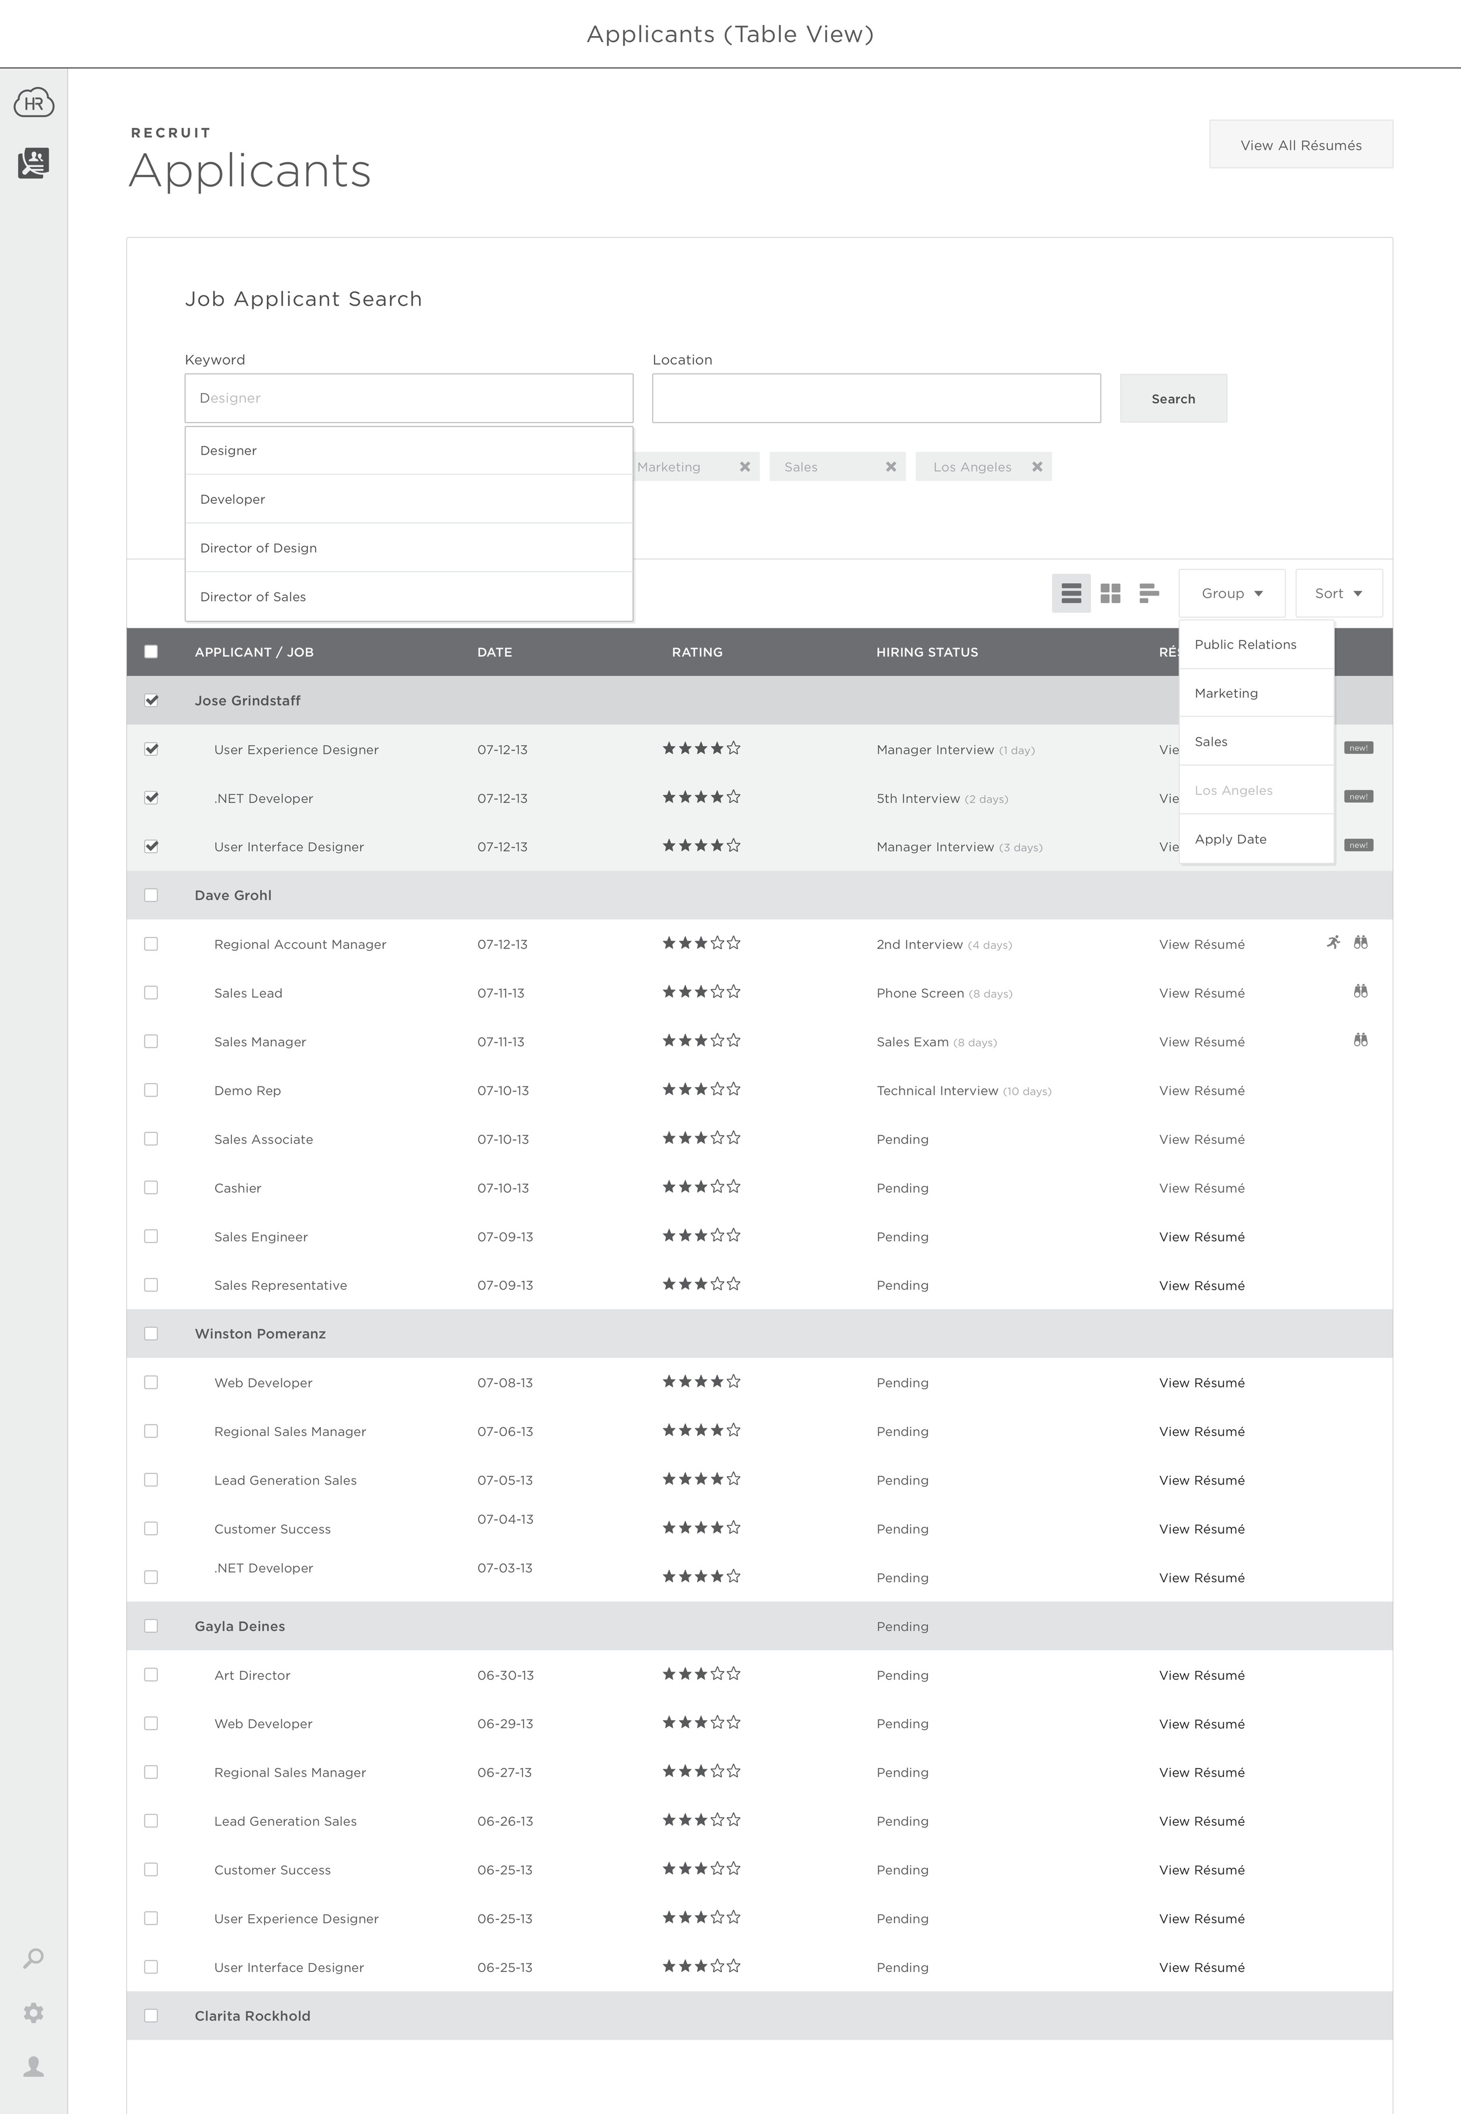Click running person icon for Regional Account Manager
Viewport: 1461px width, 2114px height.
coord(1334,942)
